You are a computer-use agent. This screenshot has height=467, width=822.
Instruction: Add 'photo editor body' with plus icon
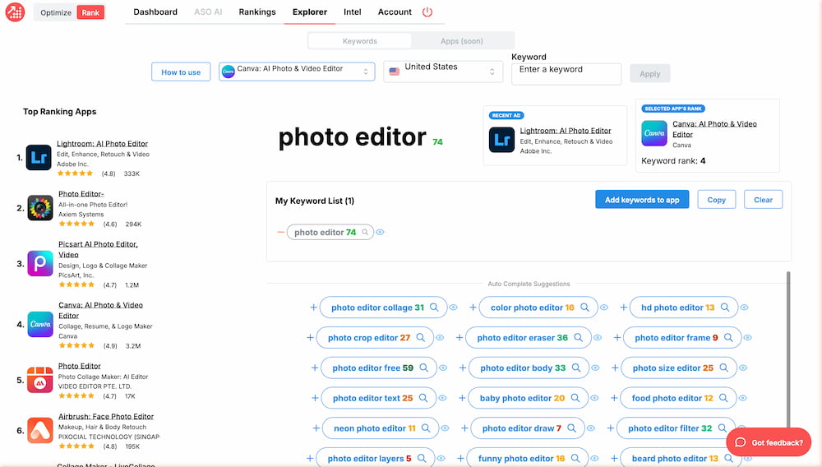click(462, 368)
